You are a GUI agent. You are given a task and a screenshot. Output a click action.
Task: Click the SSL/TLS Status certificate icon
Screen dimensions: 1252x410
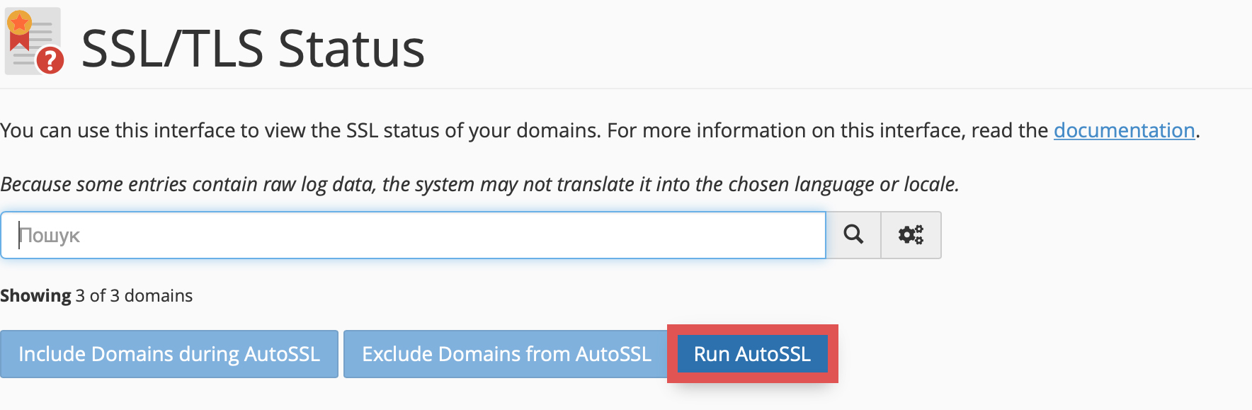34,42
